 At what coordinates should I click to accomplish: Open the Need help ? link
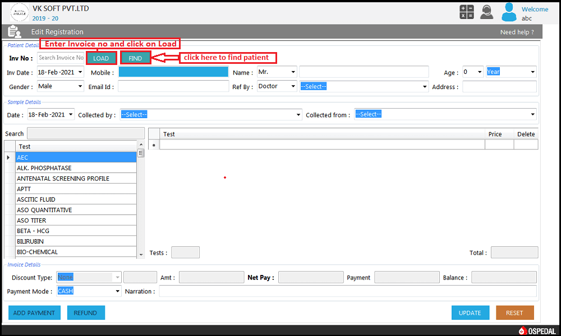tap(517, 32)
